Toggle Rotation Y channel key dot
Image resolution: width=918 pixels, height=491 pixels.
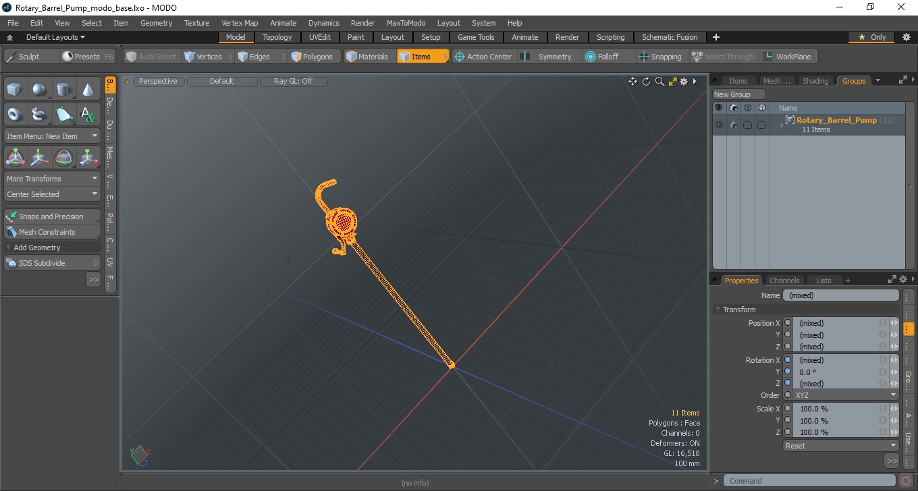[787, 372]
